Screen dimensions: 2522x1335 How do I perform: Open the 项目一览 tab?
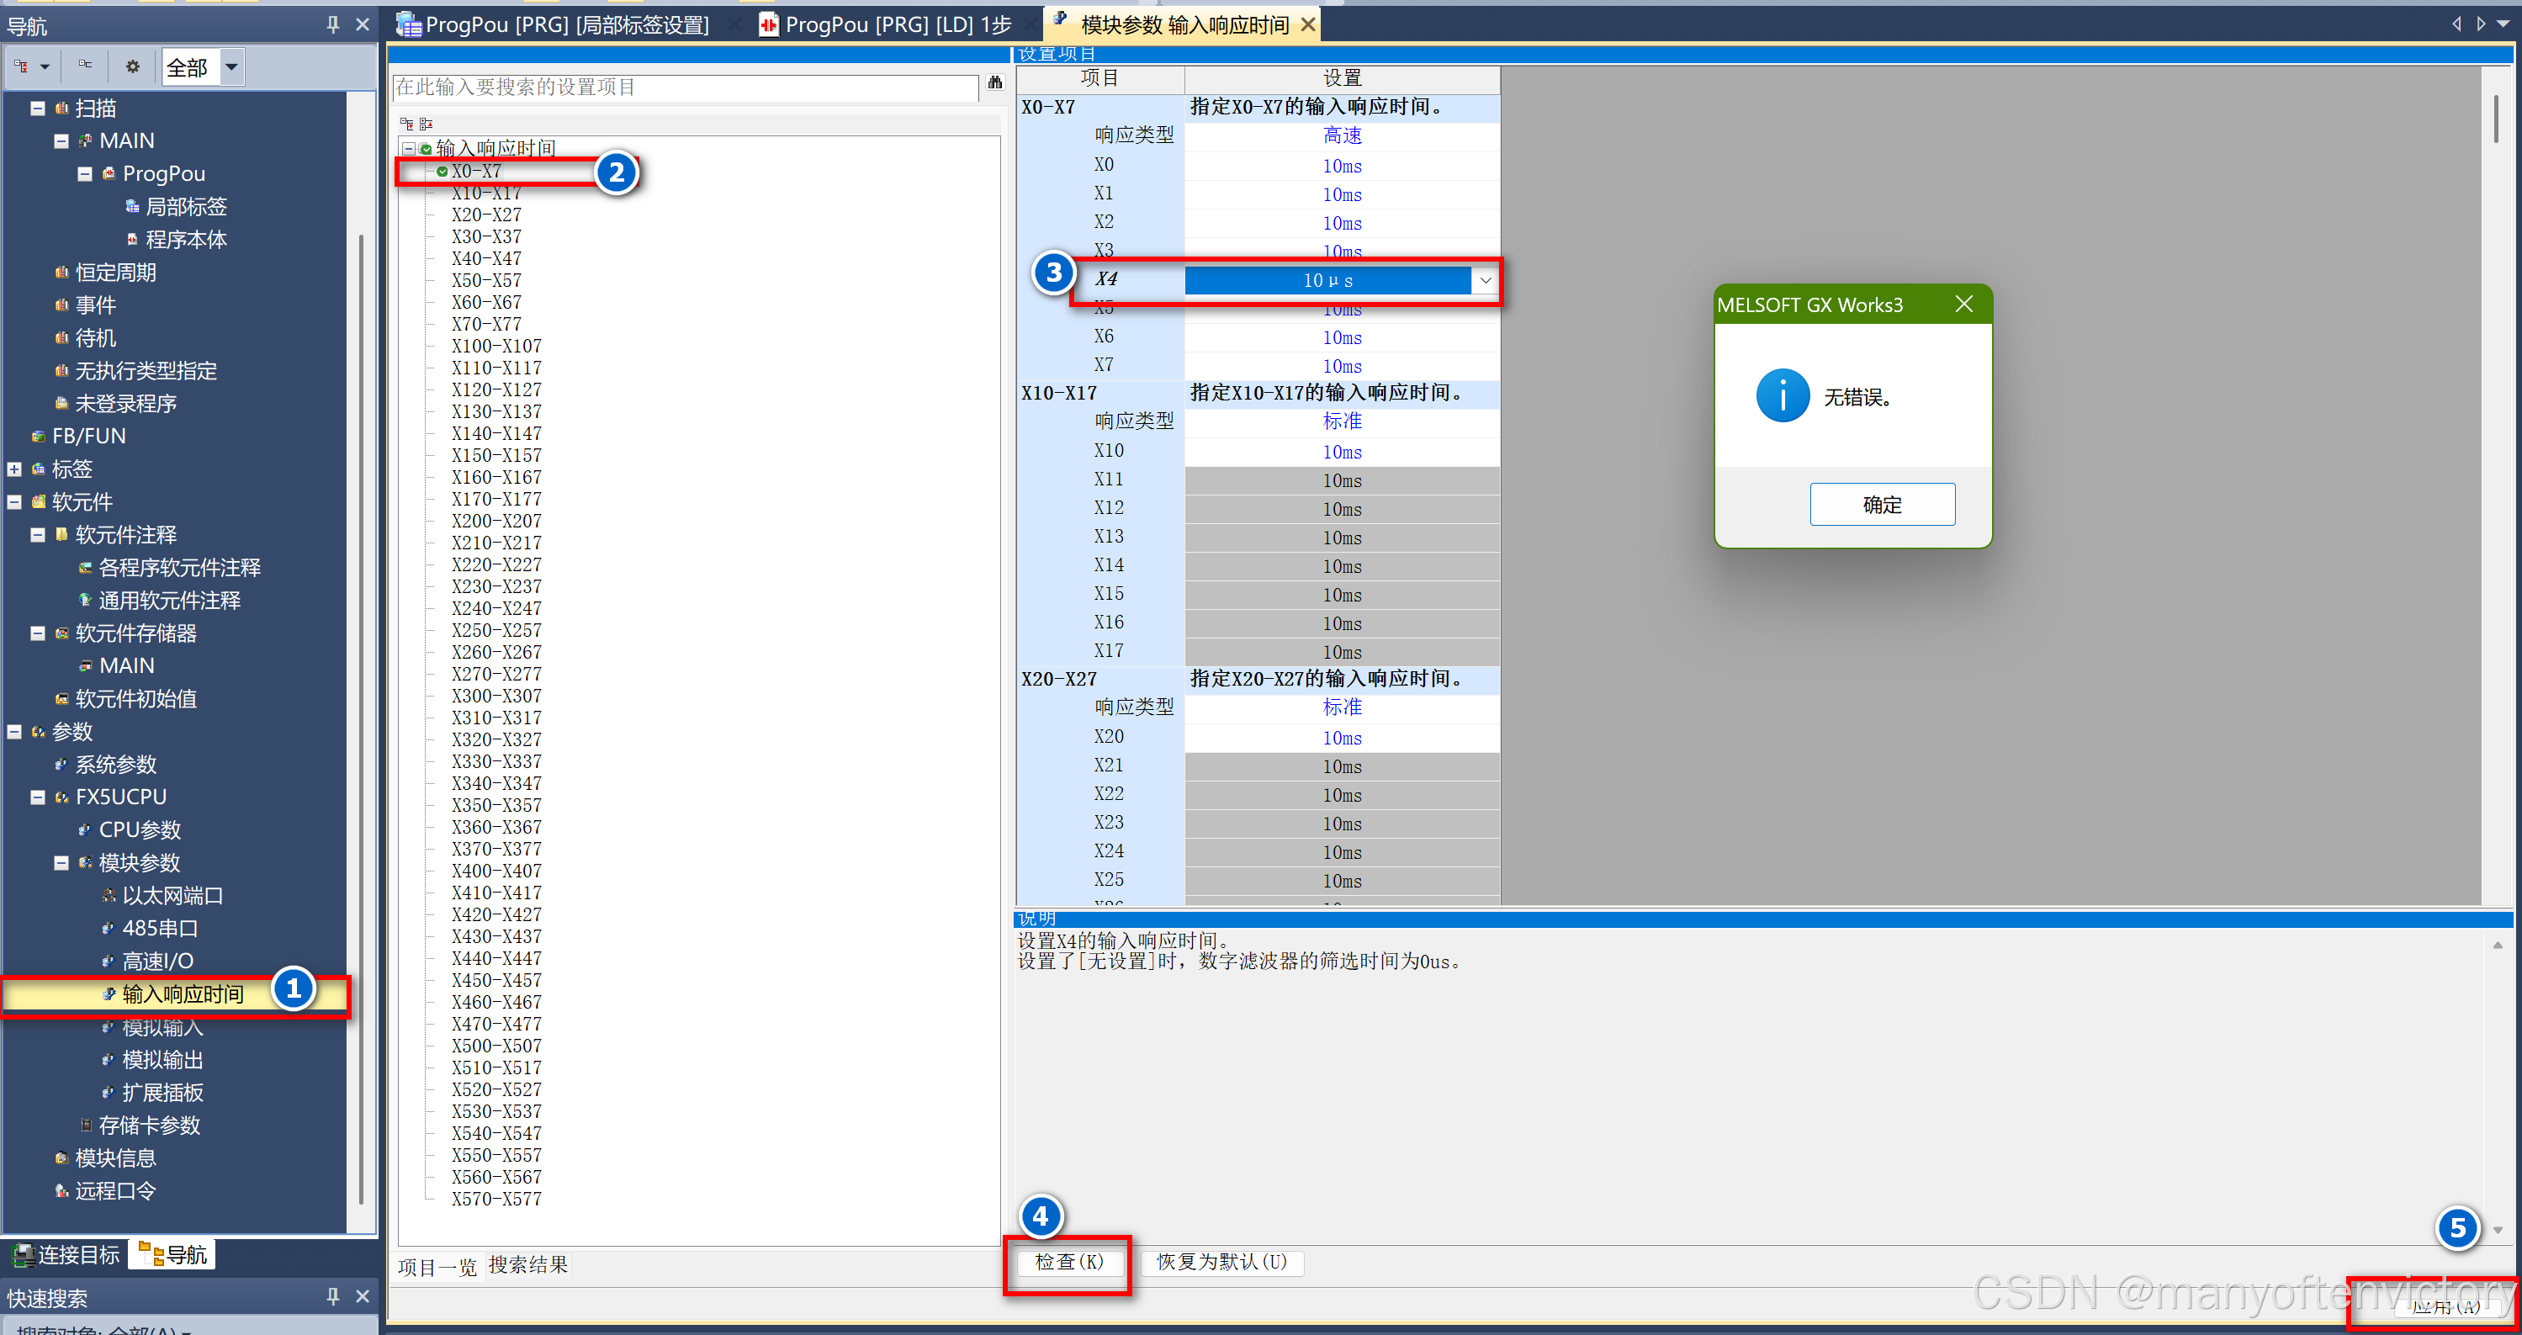(x=437, y=1267)
